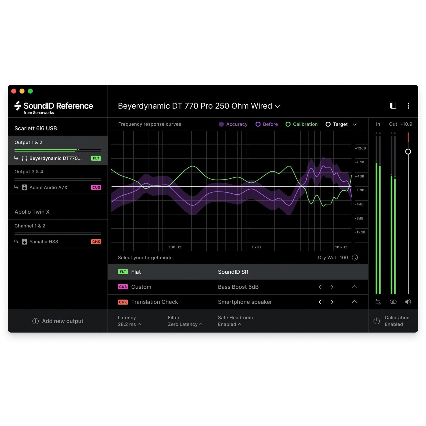
Task: Click the output volume slider handle
Action: pos(408,151)
